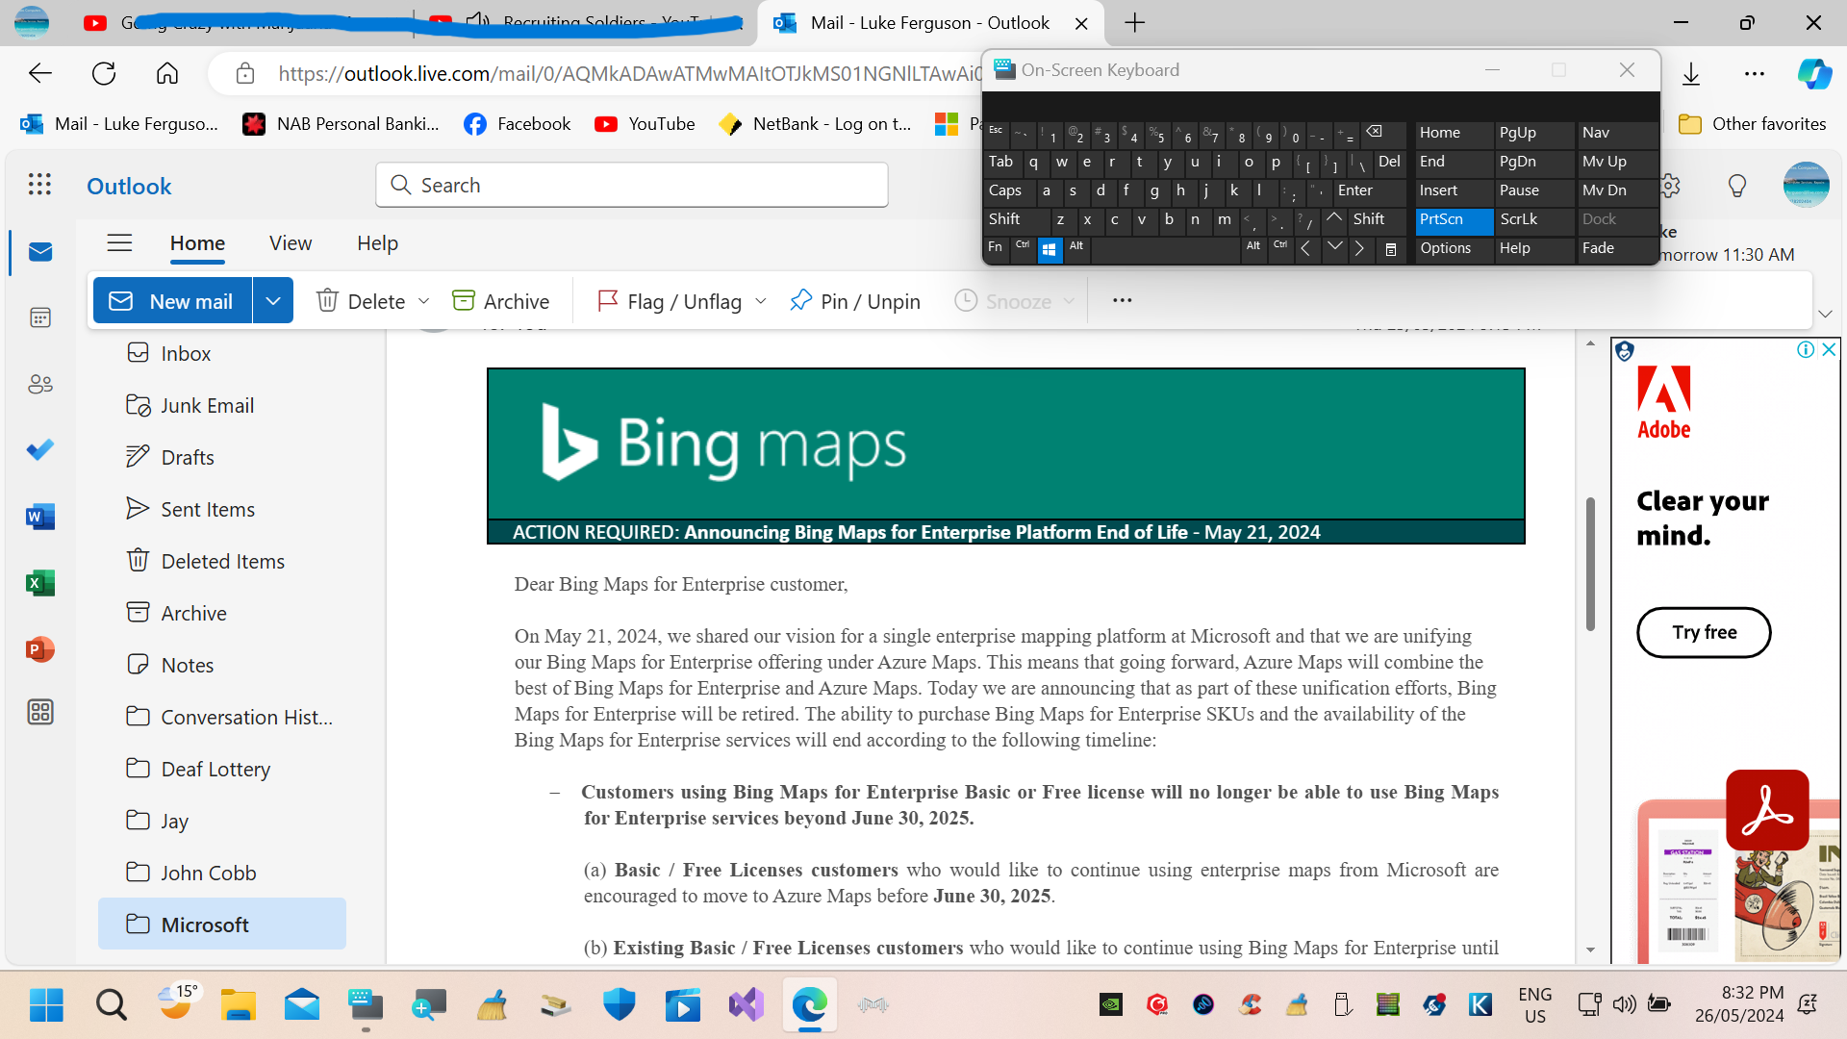Switch to Home ribbon tab

click(x=197, y=243)
